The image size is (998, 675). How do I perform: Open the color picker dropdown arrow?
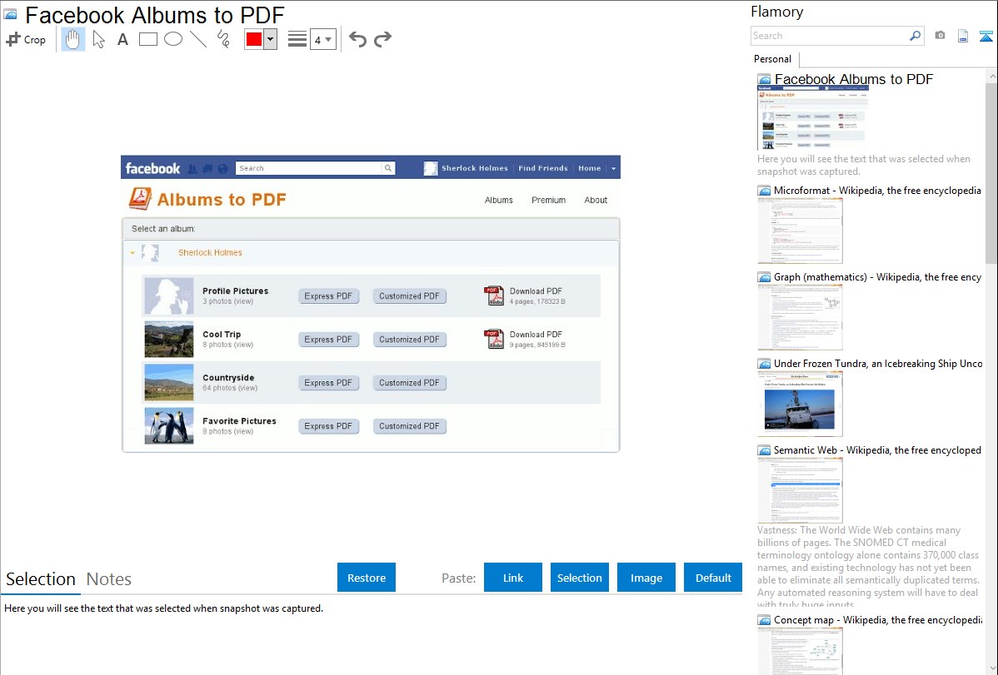270,39
